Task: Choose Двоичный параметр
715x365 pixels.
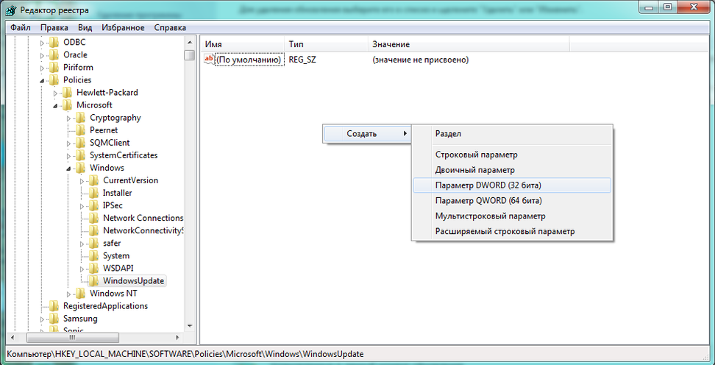Action: pyautogui.click(x=511, y=170)
